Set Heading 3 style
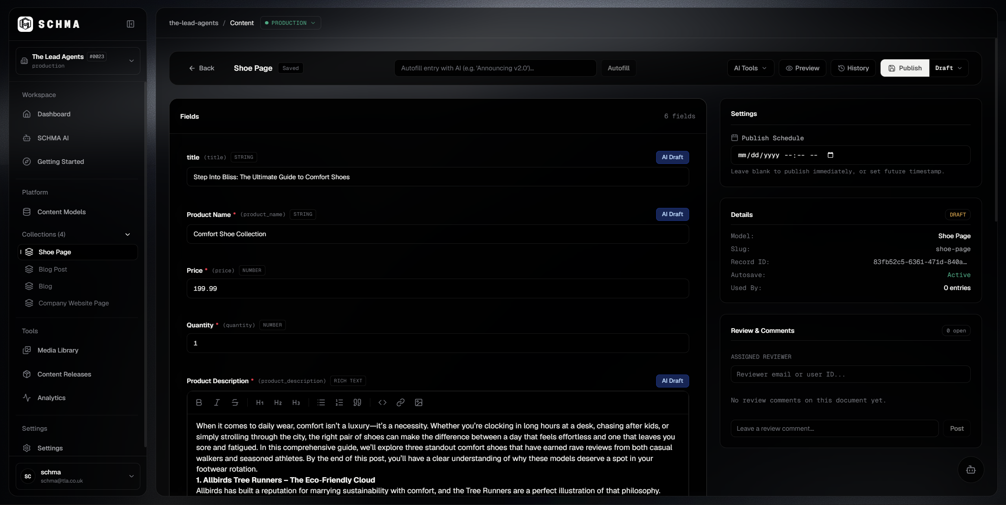 tap(296, 402)
